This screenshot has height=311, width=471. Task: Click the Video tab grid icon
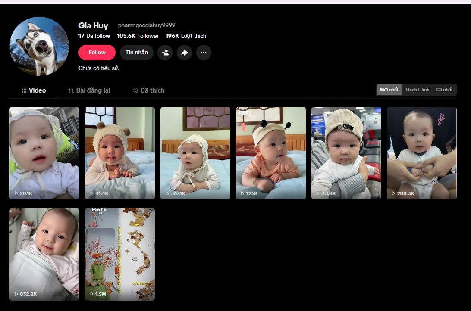coord(24,91)
